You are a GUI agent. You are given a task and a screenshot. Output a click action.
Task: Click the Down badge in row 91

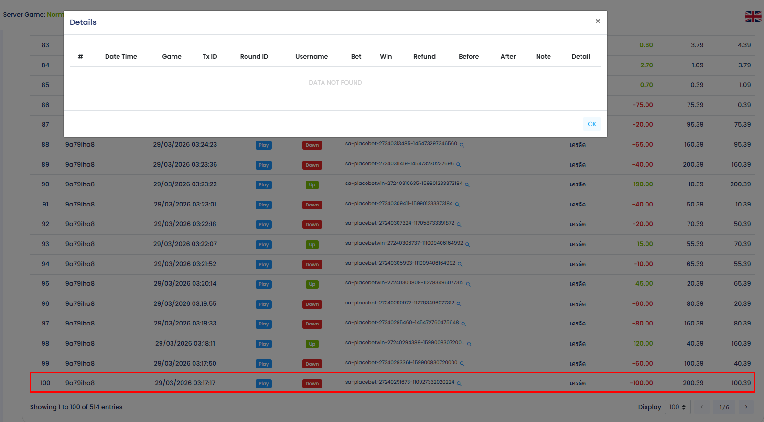[x=312, y=205]
